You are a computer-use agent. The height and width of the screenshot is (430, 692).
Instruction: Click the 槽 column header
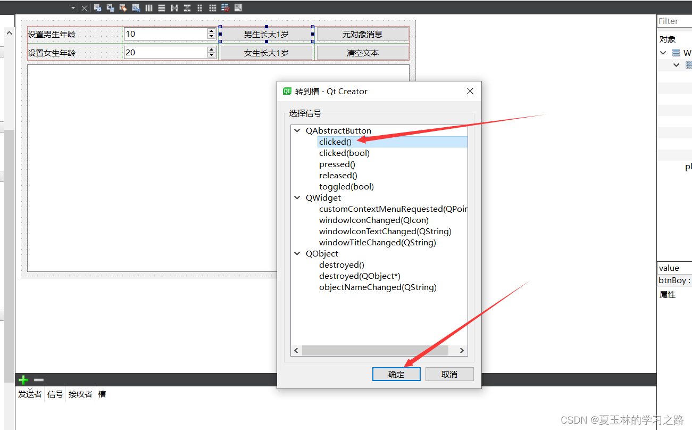(x=102, y=394)
